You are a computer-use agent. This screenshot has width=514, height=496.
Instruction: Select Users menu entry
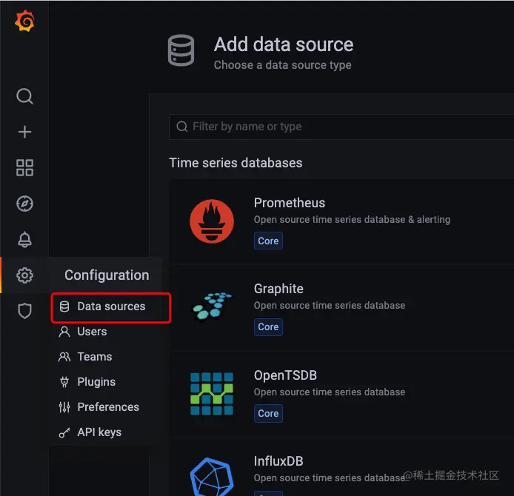point(92,332)
